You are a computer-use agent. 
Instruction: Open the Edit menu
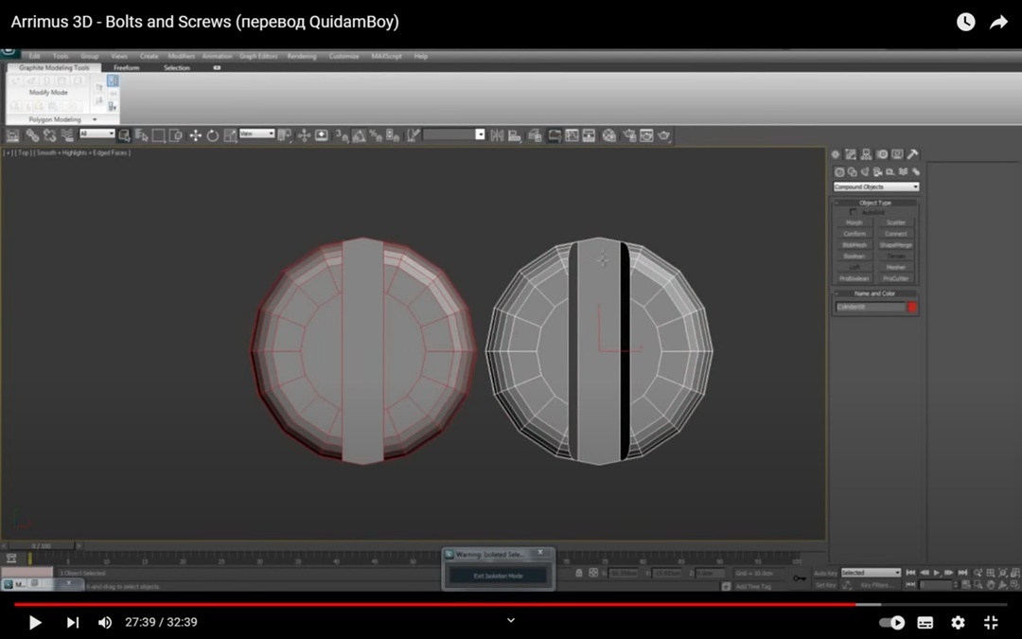(x=35, y=56)
